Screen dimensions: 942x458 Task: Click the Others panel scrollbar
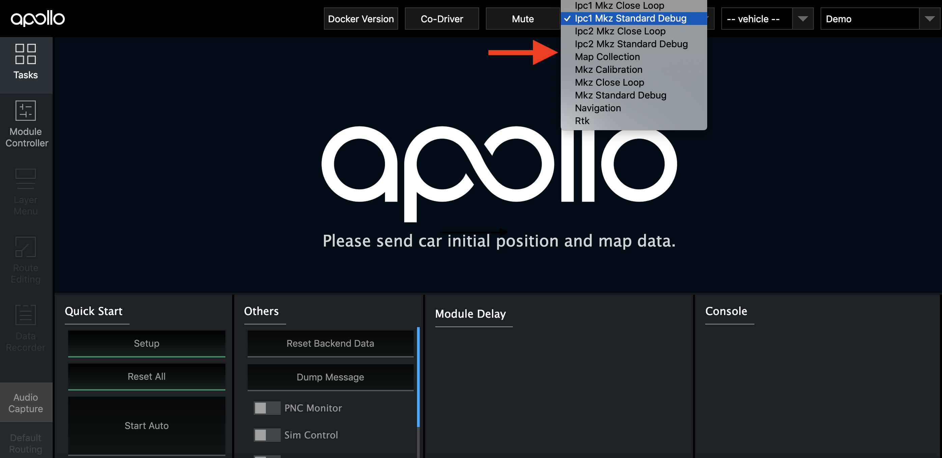click(418, 377)
